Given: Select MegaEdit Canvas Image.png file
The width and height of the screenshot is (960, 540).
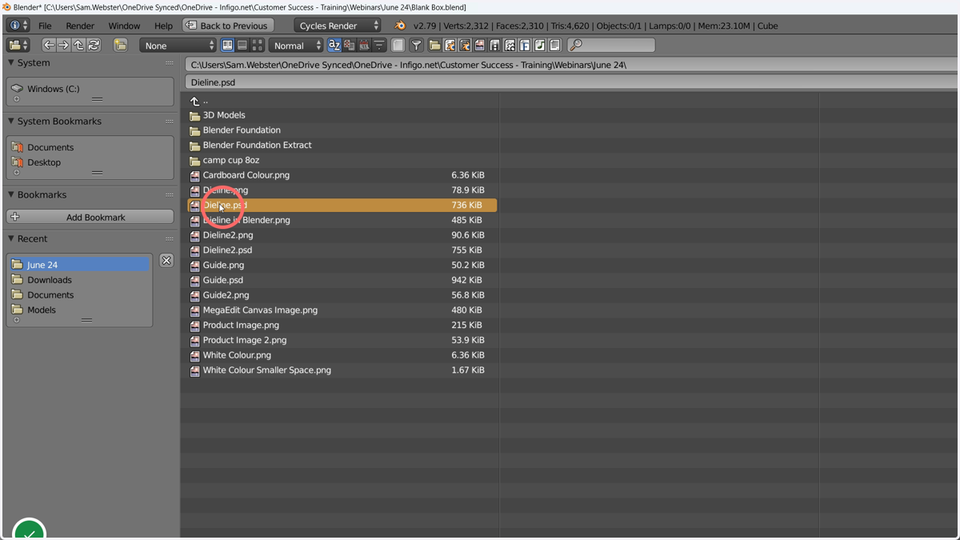Looking at the screenshot, I should (x=342, y=310).
